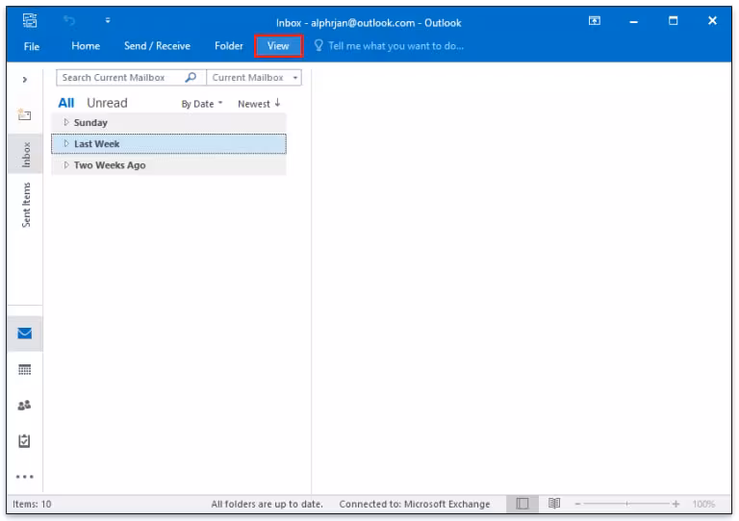Open the View ribbon tab
The width and height of the screenshot is (739, 521).
(278, 46)
